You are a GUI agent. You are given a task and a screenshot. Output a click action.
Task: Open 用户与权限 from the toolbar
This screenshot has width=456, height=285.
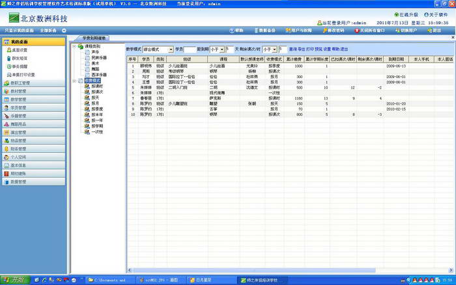(298, 31)
